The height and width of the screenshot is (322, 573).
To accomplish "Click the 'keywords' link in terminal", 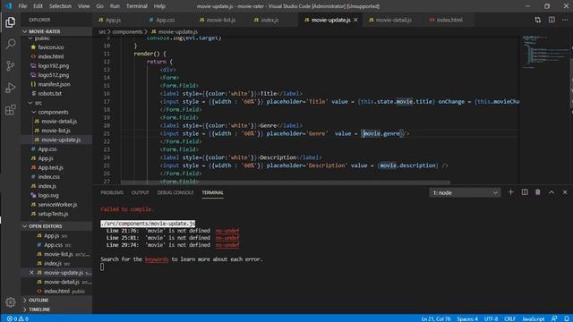I will 157,259.
